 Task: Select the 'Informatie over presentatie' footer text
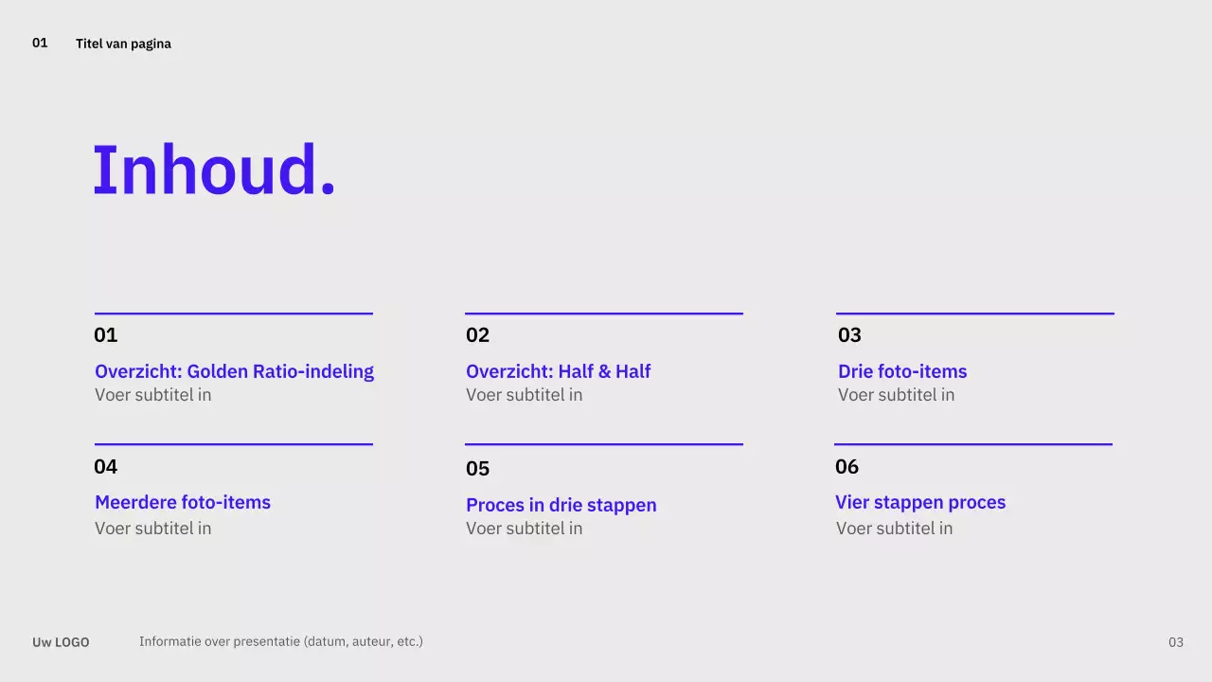click(280, 641)
